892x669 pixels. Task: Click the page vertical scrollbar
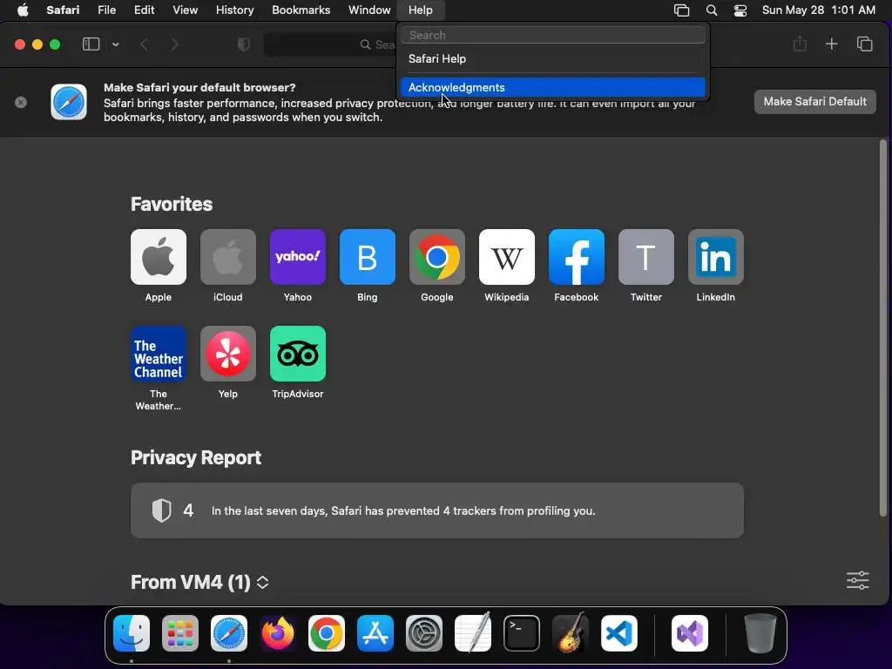pos(883,328)
